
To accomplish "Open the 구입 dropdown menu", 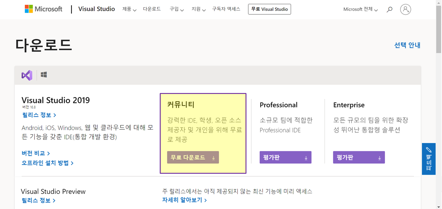I will 176,9.
